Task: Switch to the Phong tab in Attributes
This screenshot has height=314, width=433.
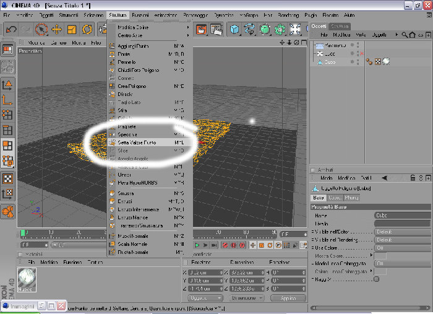Action: (351, 198)
